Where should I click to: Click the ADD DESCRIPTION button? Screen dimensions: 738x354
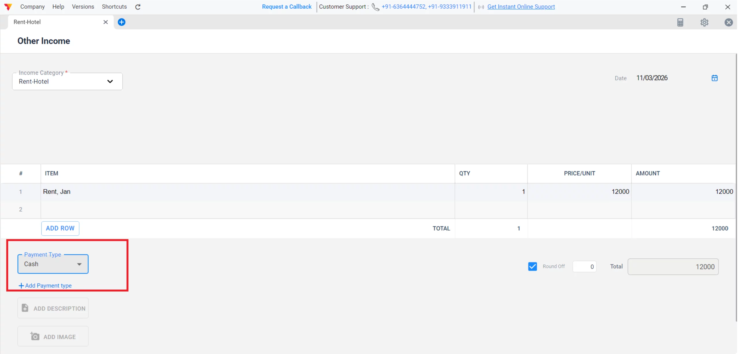53,308
